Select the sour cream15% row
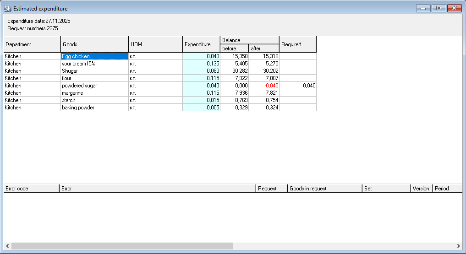The image size is (466, 254). tap(94, 64)
